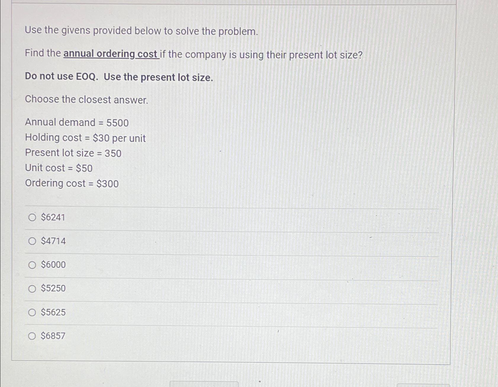Click the $4714 answer label text

(53, 241)
